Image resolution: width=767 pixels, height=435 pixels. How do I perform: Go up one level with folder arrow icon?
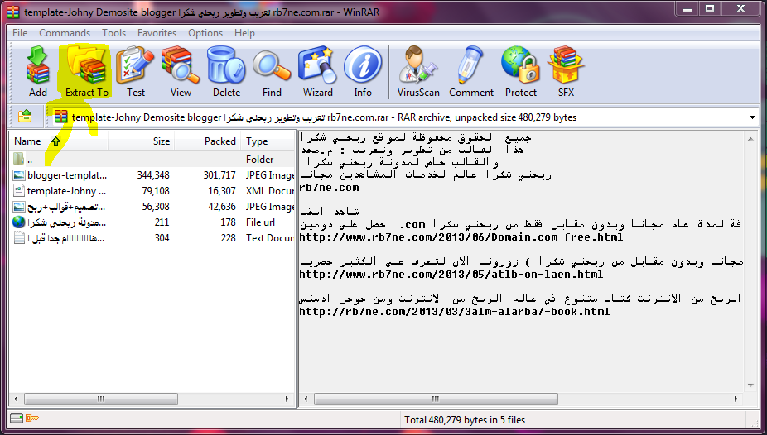25,117
